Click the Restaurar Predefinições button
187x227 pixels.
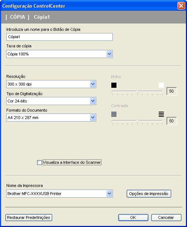29,217
